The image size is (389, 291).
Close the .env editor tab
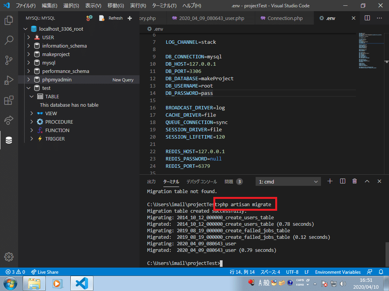(354, 18)
